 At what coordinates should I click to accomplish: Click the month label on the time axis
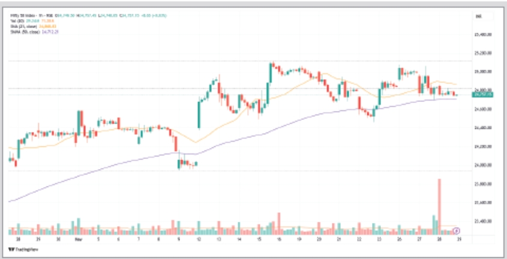(x=79, y=238)
